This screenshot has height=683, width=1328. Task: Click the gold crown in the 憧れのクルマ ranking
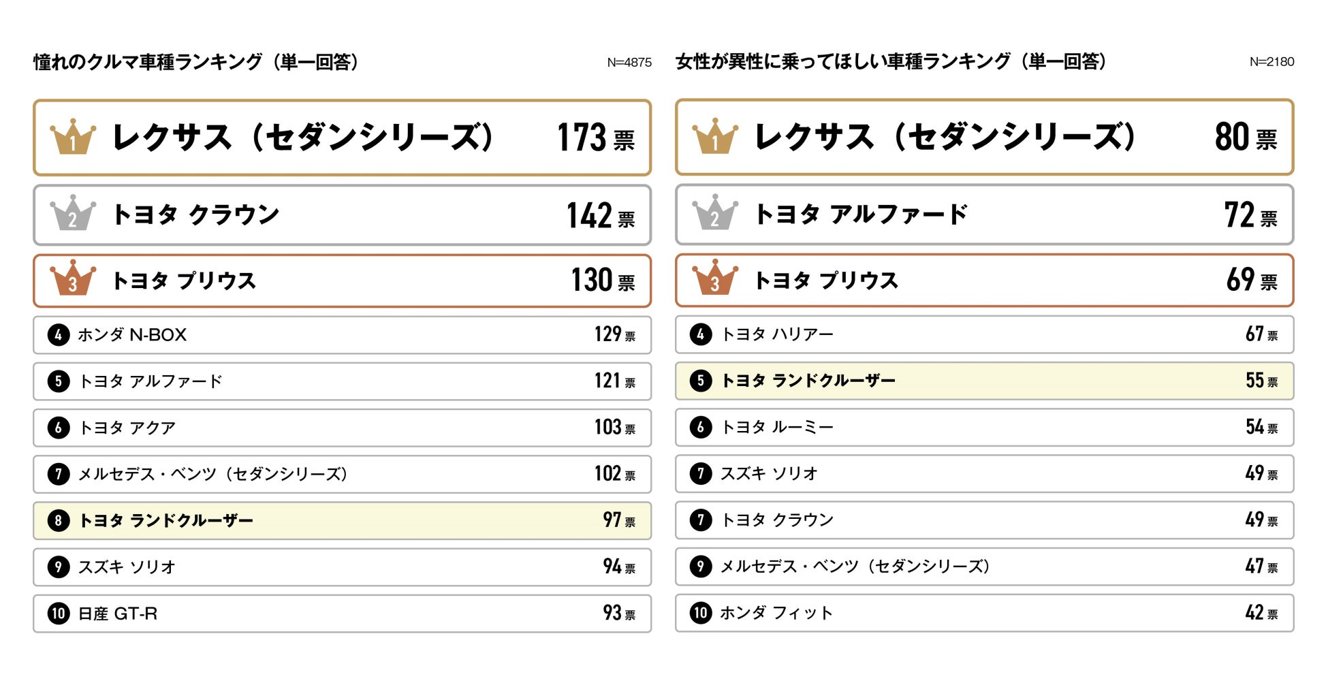[x=73, y=137]
